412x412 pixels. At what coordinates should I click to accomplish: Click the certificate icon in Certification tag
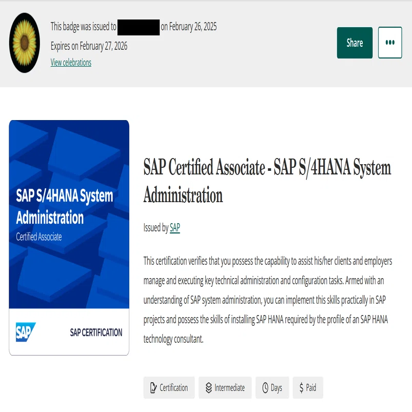click(153, 388)
